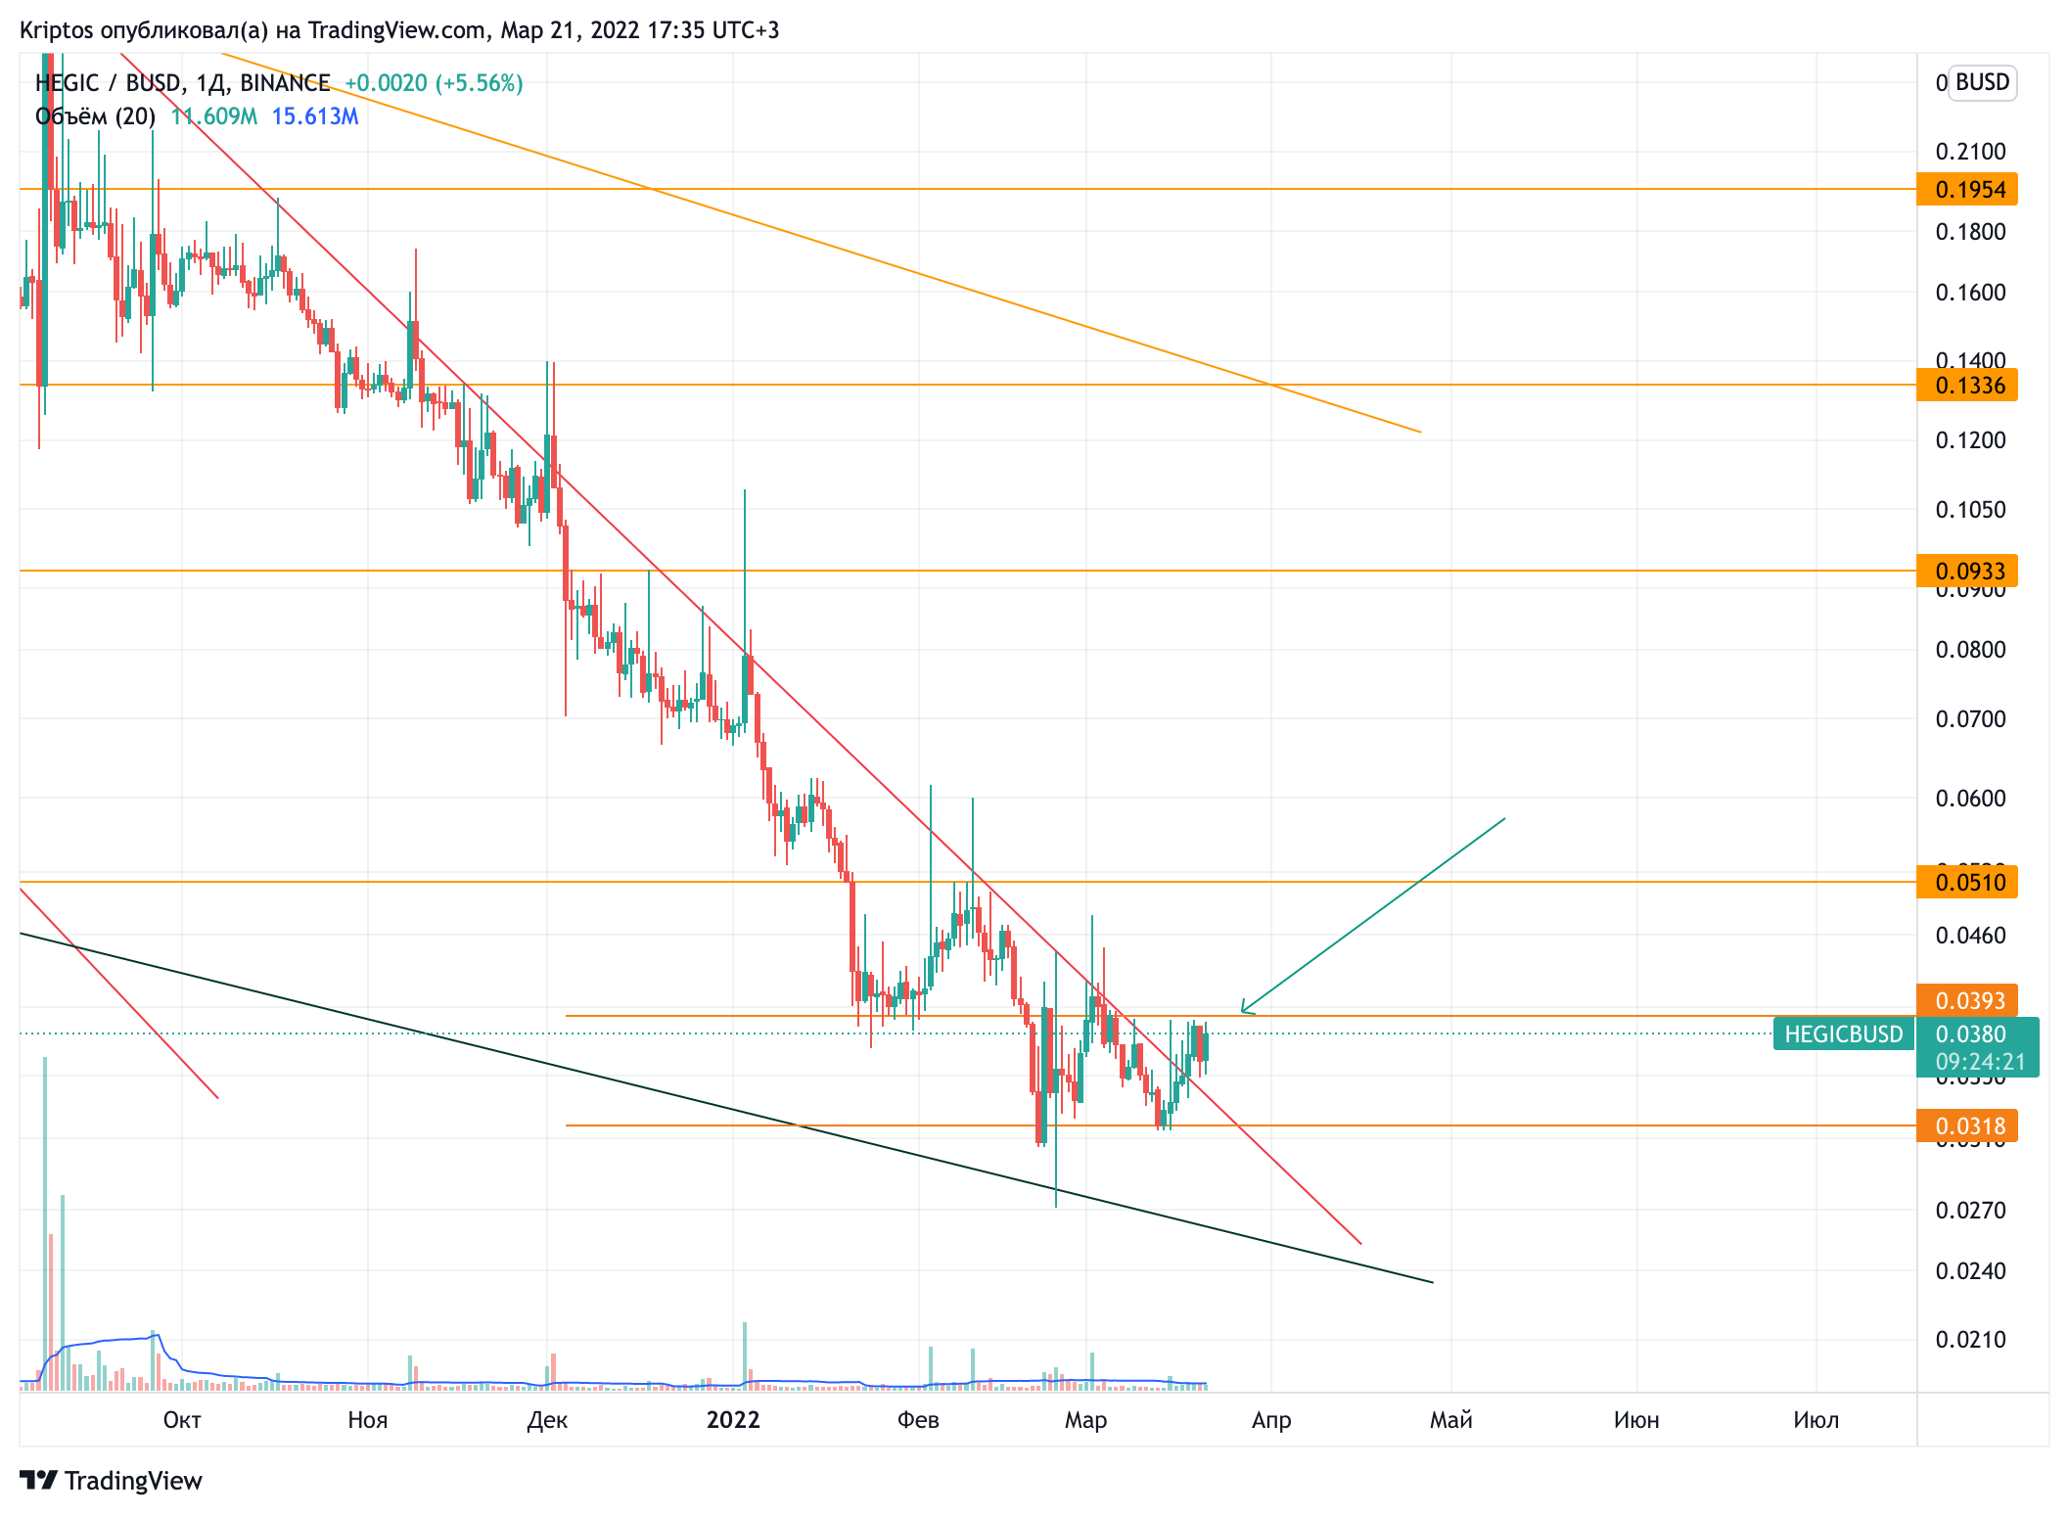Click the Июл label on time axis
2069x1515 pixels.
(1816, 1420)
